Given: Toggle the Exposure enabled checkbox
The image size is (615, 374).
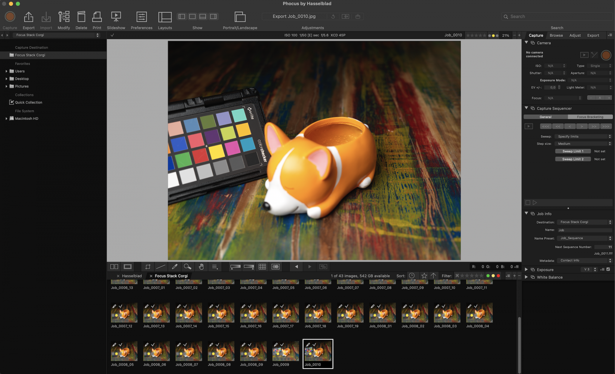Looking at the screenshot, I should [608, 269].
